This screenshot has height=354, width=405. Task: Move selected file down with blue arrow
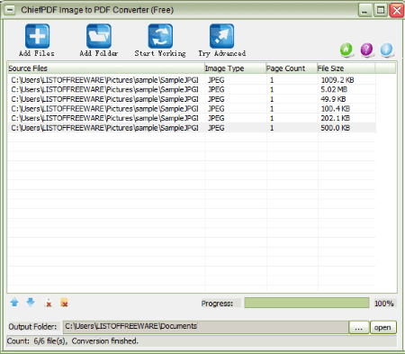(31, 303)
